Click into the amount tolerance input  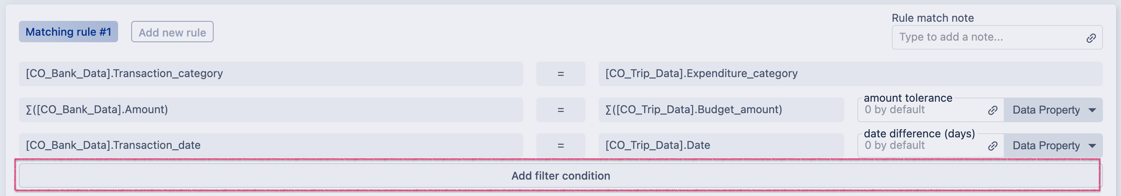[x=923, y=110]
